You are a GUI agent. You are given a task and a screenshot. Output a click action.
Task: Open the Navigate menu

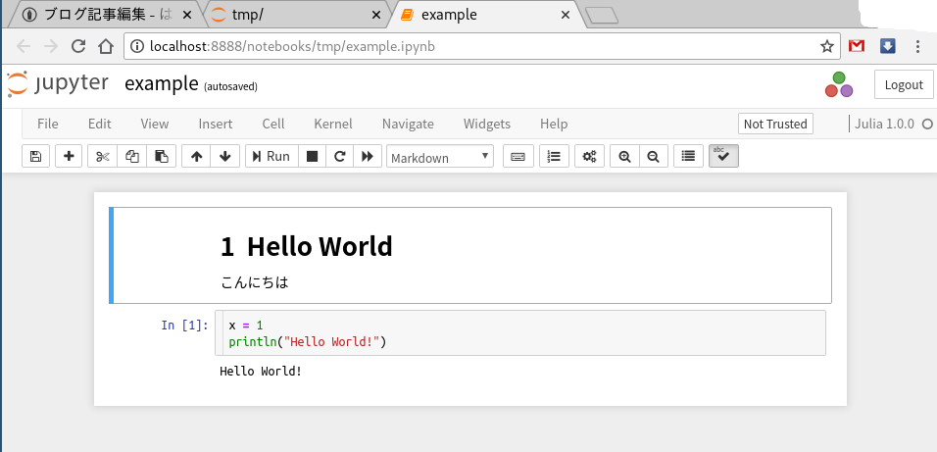408,124
